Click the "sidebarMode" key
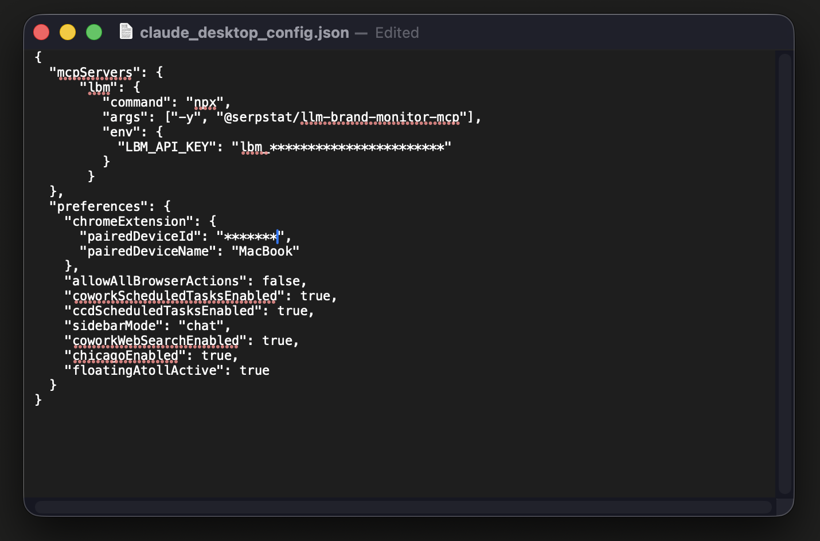 tap(114, 326)
